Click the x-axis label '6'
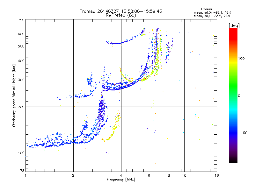Screen dimensions: 255x191 pos(149,175)
